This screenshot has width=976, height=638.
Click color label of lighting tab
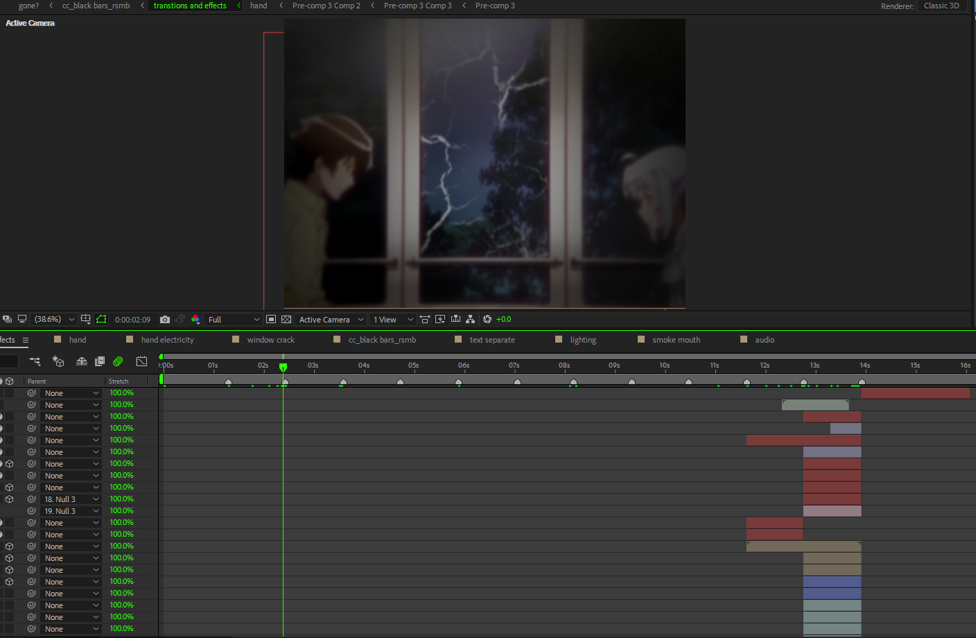[x=559, y=339]
